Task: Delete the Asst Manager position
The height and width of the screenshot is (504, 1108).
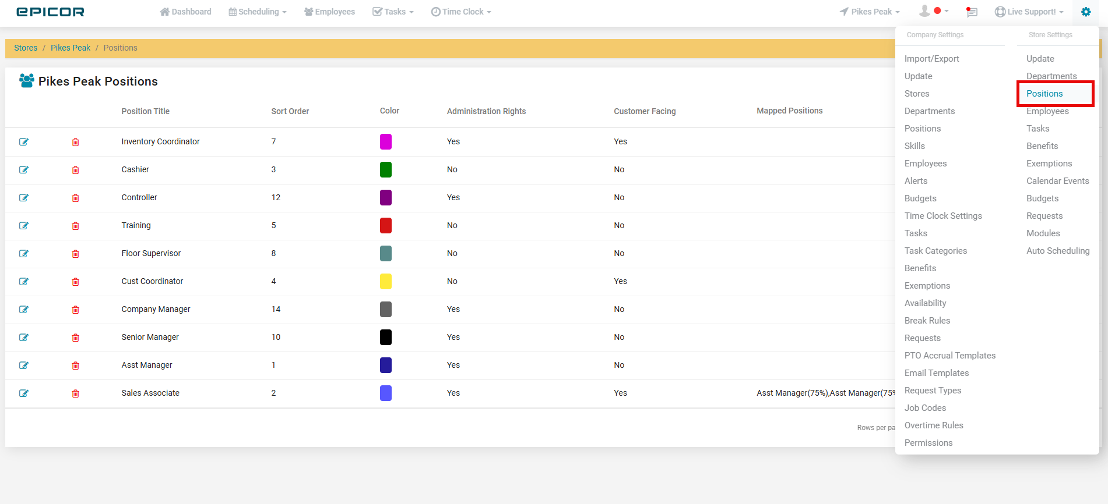Action: pyautogui.click(x=75, y=365)
